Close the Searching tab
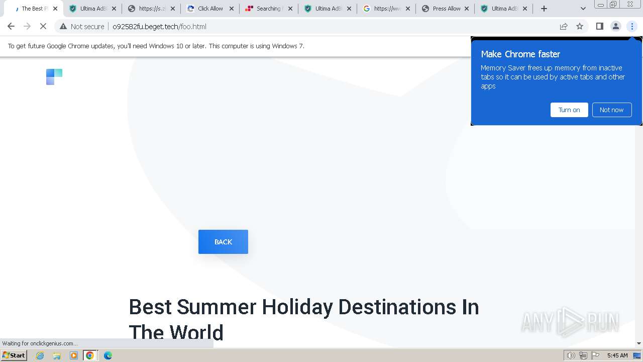Image resolution: width=643 pixels, height=362 pixels. click(x=290, y=9)
